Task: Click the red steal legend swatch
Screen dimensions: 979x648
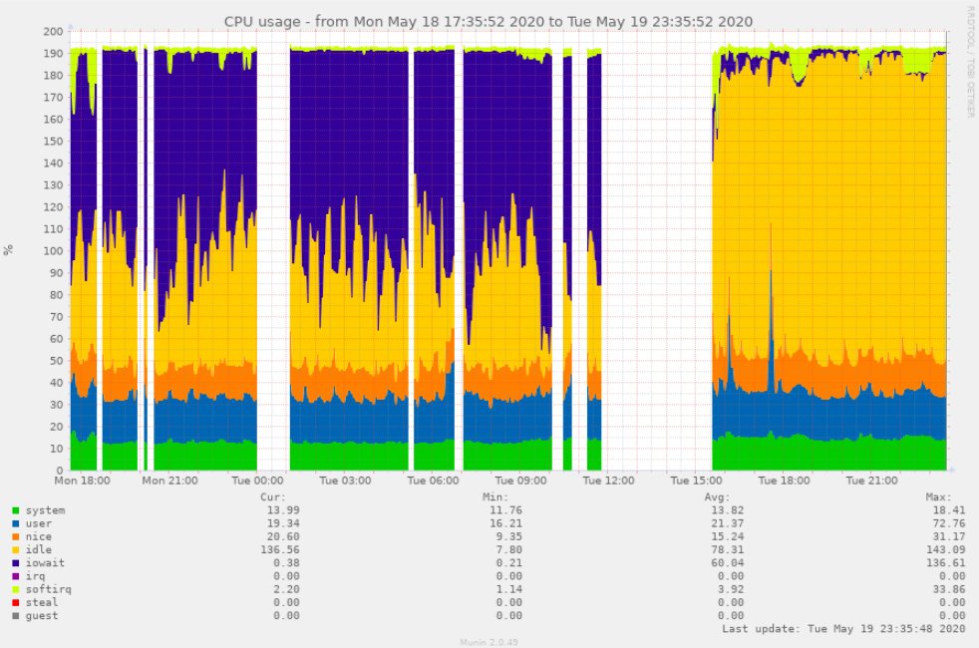Action: pos(16,602)
